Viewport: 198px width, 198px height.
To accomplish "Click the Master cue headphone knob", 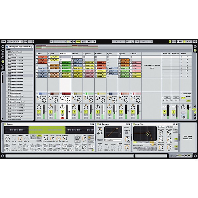I will click(x=183, y=116).
